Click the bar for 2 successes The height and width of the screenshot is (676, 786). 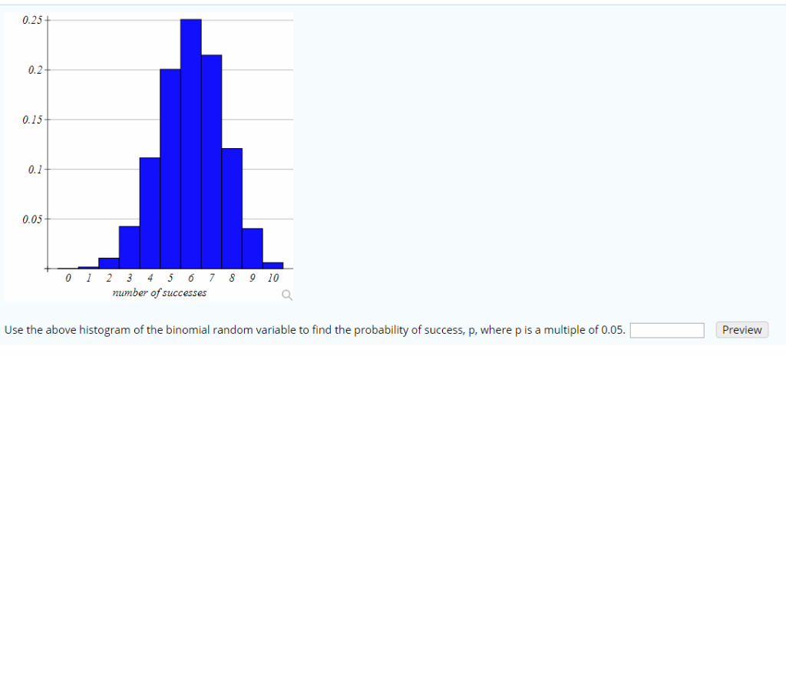click(109, 262)
